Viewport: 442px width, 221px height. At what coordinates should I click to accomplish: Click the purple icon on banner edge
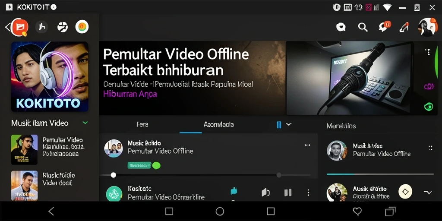click(x=429, y=86)
